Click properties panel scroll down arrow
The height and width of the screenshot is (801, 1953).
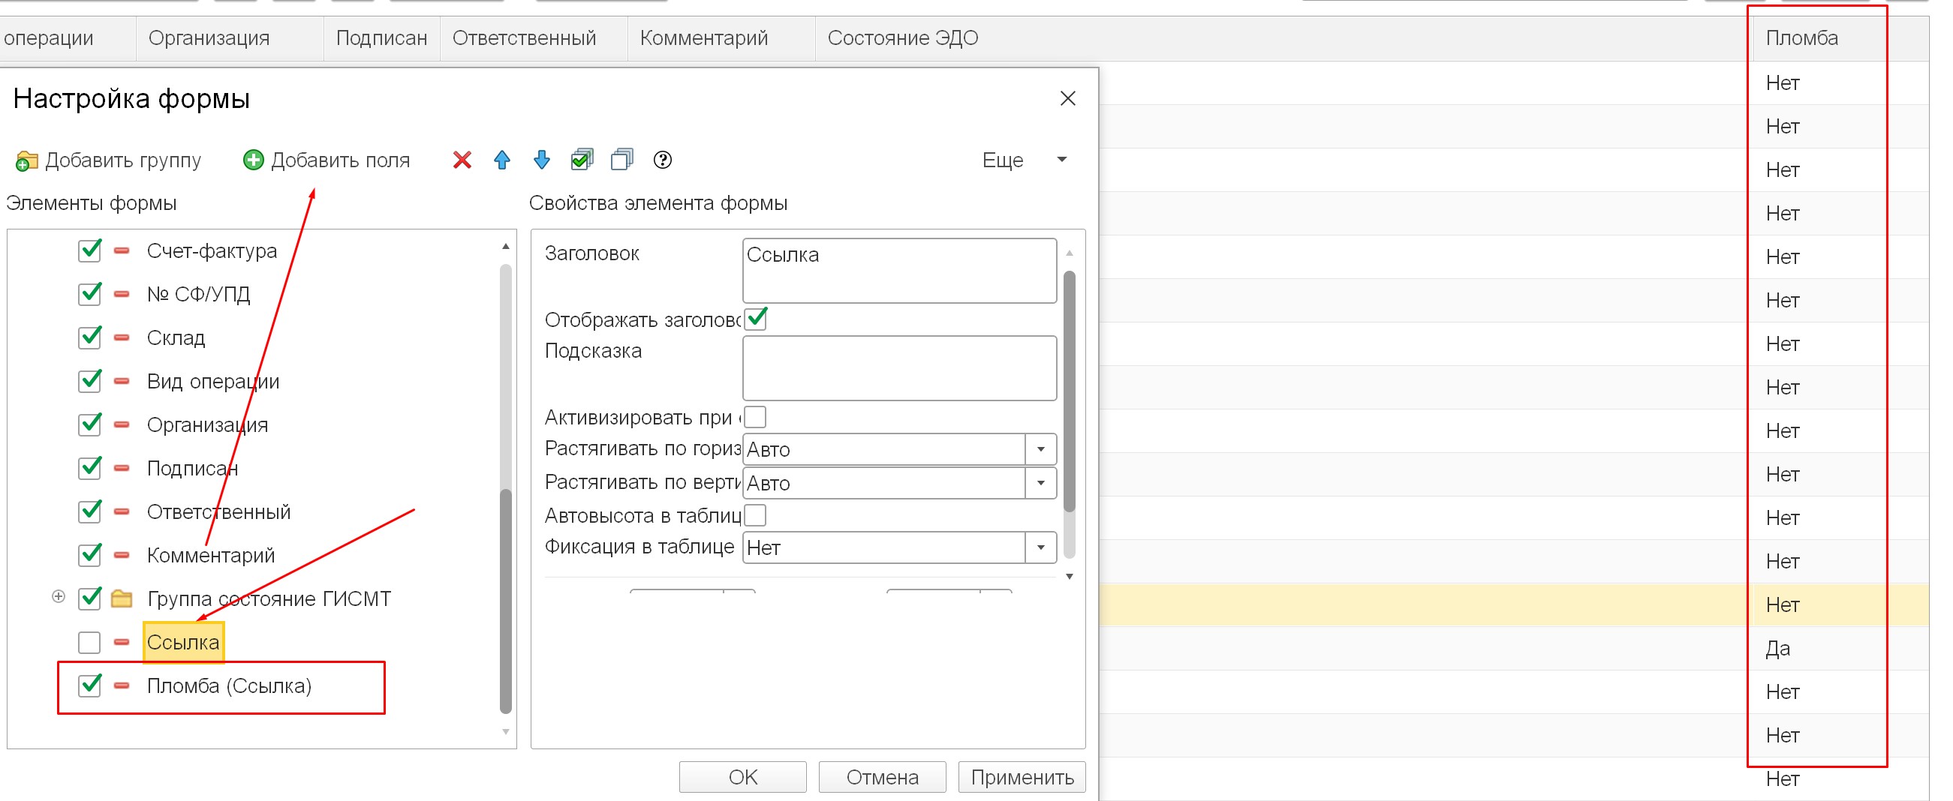1069,577
